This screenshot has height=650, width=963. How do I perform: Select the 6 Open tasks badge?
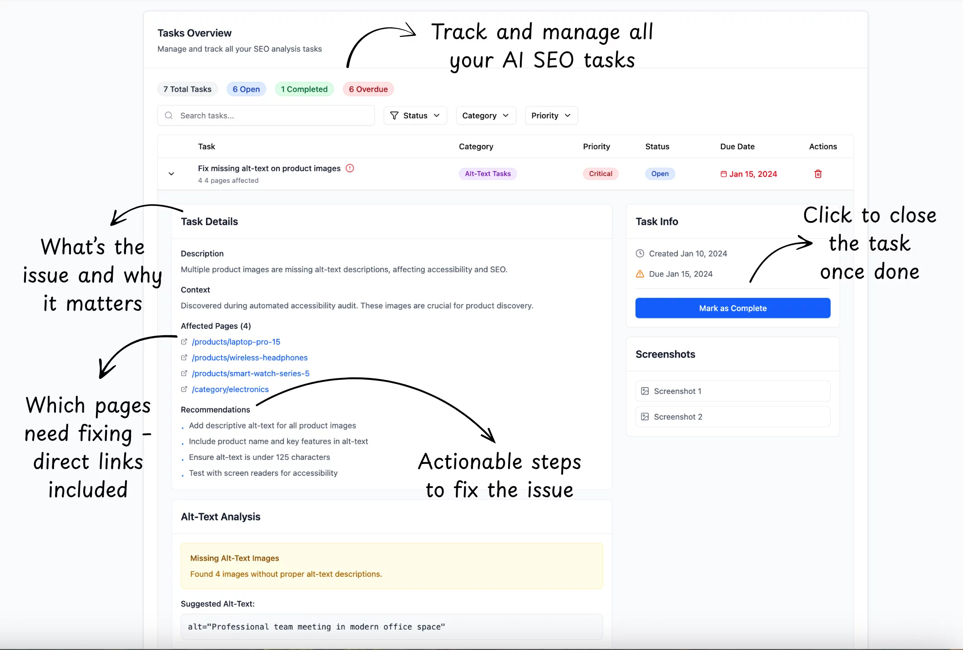point(246,89)
